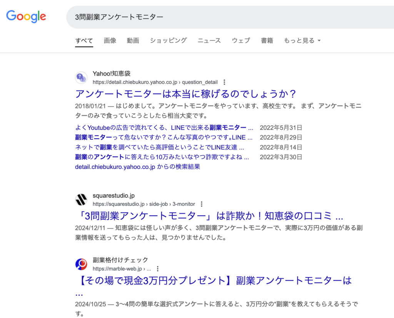Click the https://squarestudio.jp › side-job URL breadcrumb
The width and height of the screenshot is (394, 318).
click(x=144, y=204)
